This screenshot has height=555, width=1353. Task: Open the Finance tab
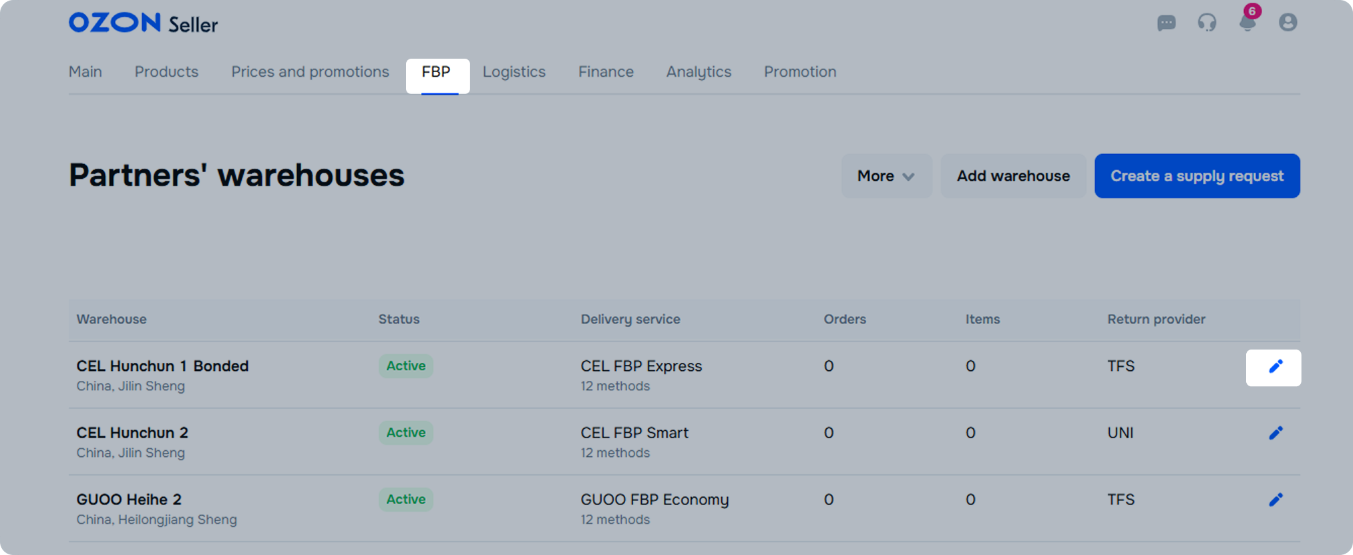point(606,72)
